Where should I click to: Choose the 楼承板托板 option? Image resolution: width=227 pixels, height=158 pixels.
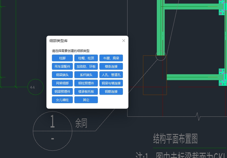86,91
